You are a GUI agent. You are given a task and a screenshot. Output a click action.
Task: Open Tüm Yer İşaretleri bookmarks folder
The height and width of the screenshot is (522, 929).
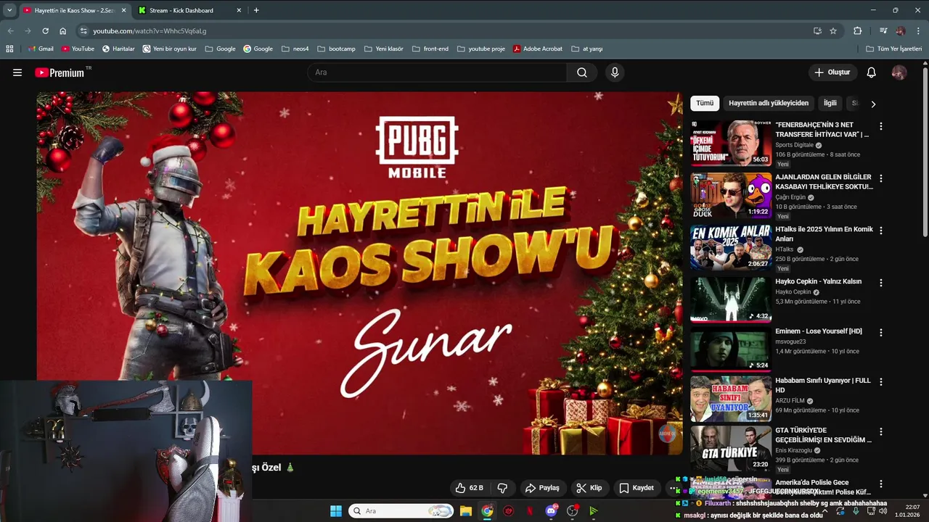894,49
